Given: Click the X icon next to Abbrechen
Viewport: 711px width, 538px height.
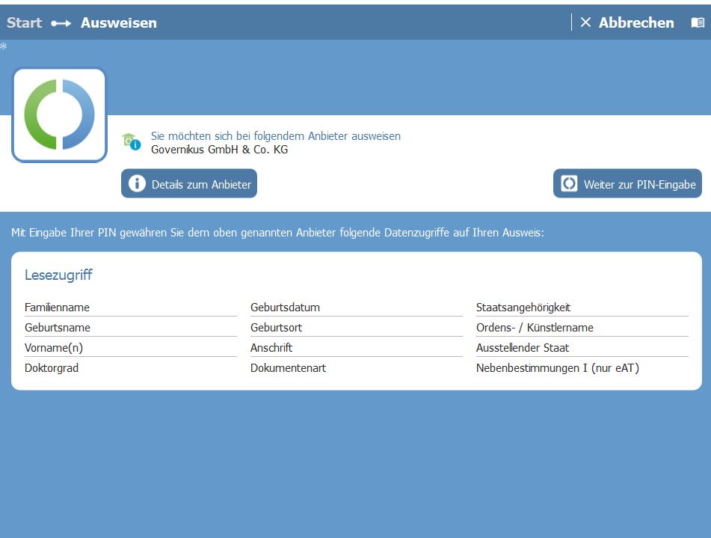Looking at the screenshot, I should tap(586, 22).
